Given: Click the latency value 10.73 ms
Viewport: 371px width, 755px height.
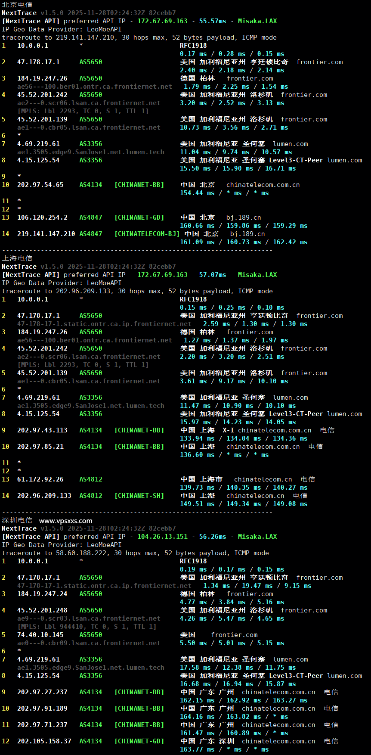Looking at the screenshot, I should 195,127.
